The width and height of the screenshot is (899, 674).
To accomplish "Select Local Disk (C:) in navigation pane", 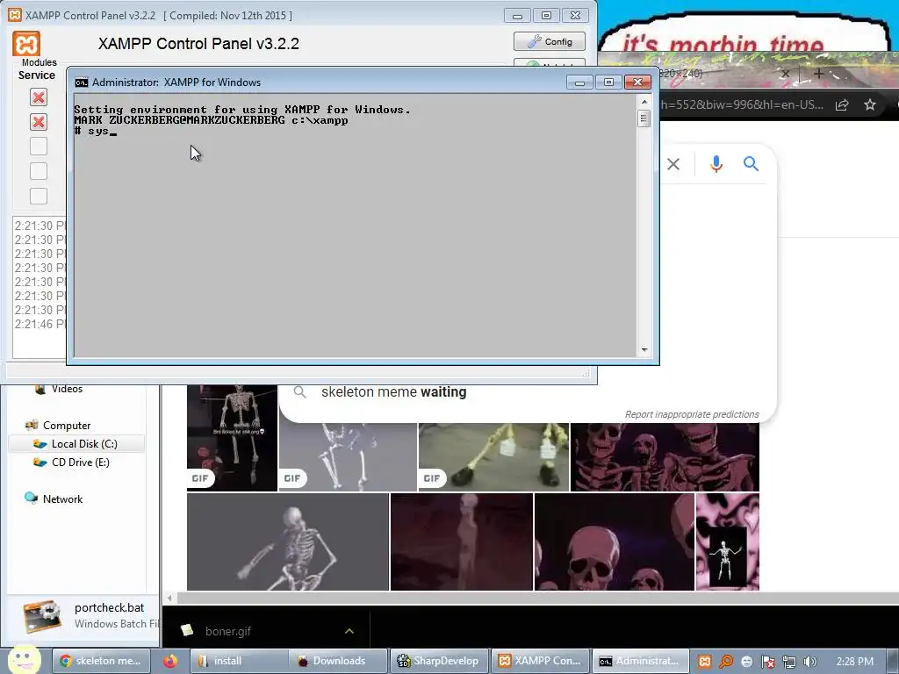I will (x=84, y=443).
